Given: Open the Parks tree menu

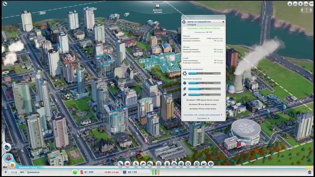Looking at the screenshot, I should (211, 164).
